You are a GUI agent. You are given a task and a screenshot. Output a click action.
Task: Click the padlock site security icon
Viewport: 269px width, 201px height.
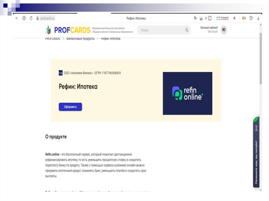click(38, 18)
